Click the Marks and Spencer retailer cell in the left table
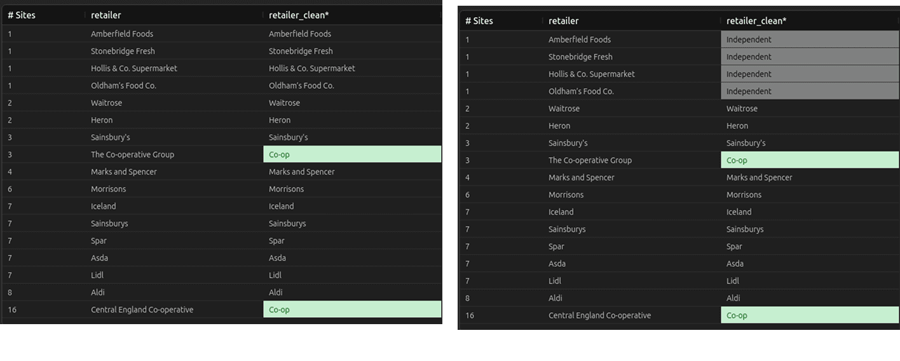Screen dimensions: 900x361 (x=124, y=172)
